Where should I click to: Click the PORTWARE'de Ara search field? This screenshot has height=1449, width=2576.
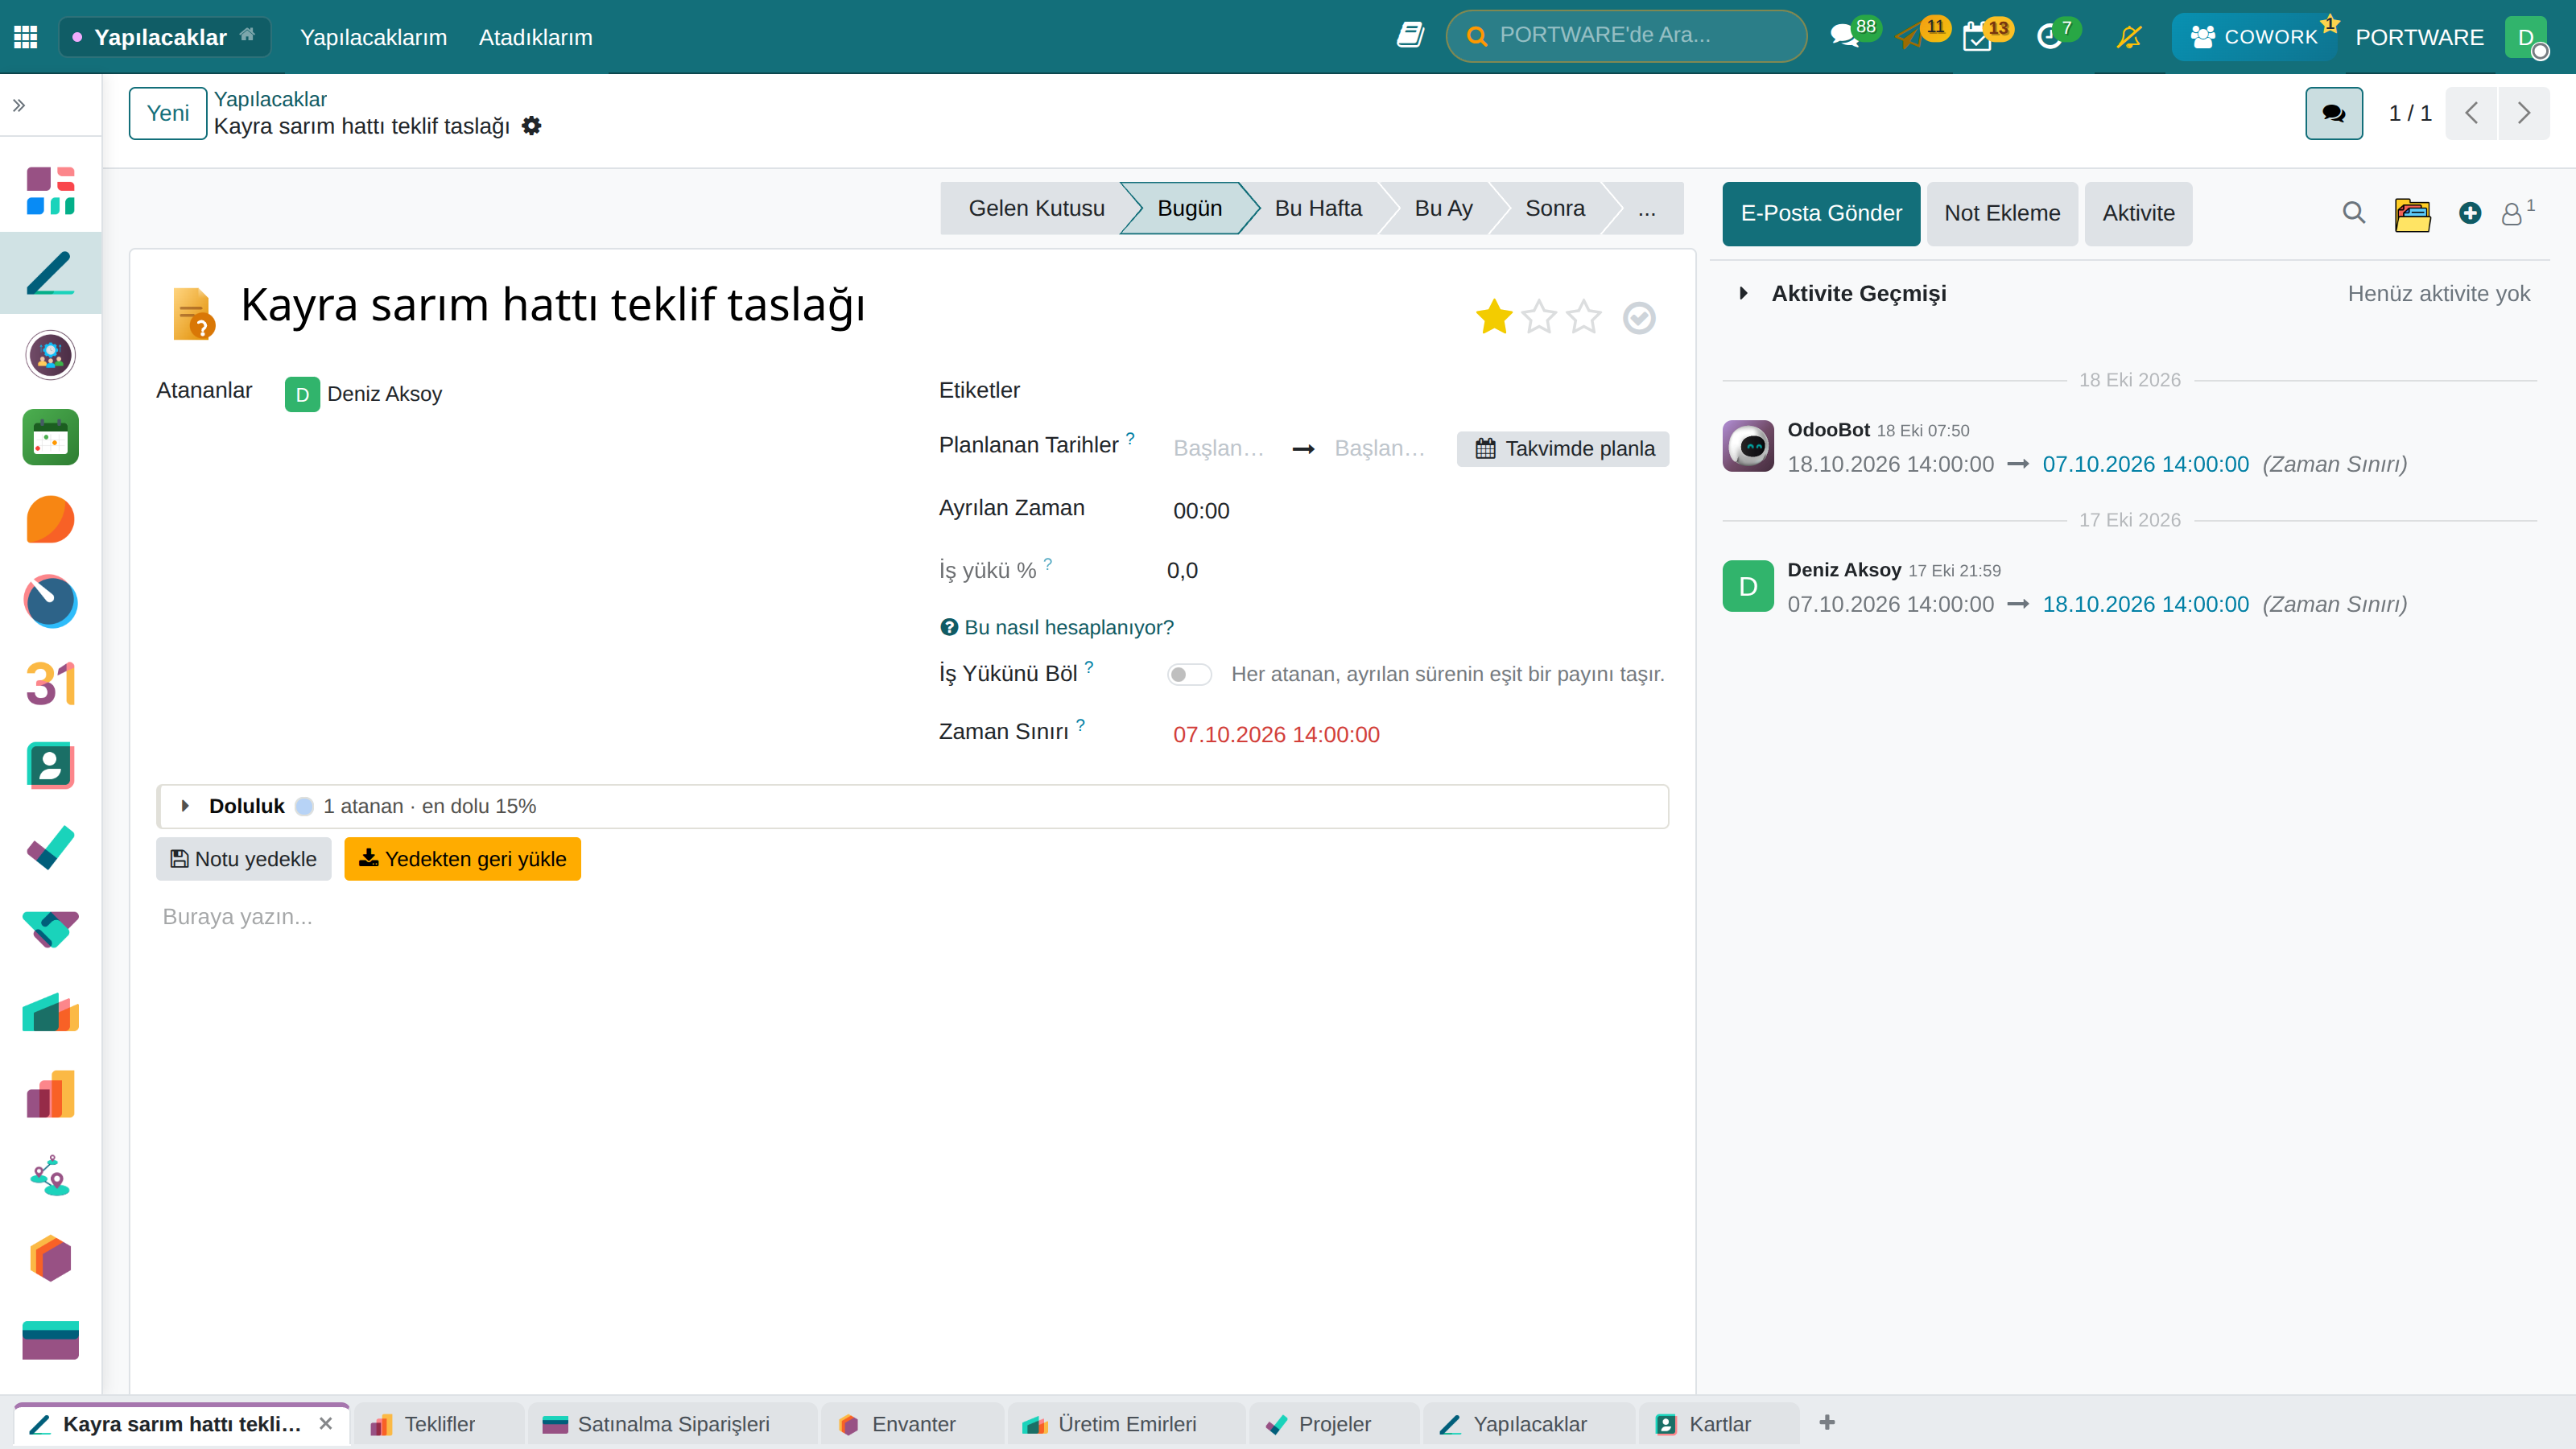click(x=1626, y=36)
